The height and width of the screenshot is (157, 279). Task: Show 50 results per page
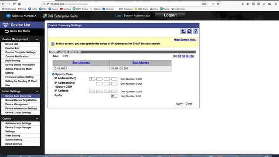187,56
